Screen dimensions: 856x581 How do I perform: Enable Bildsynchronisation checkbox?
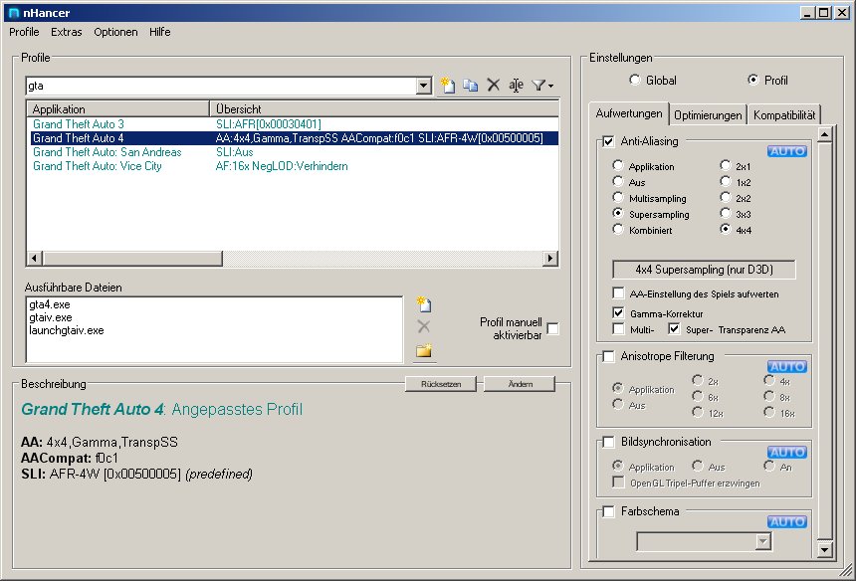[608, 442]
